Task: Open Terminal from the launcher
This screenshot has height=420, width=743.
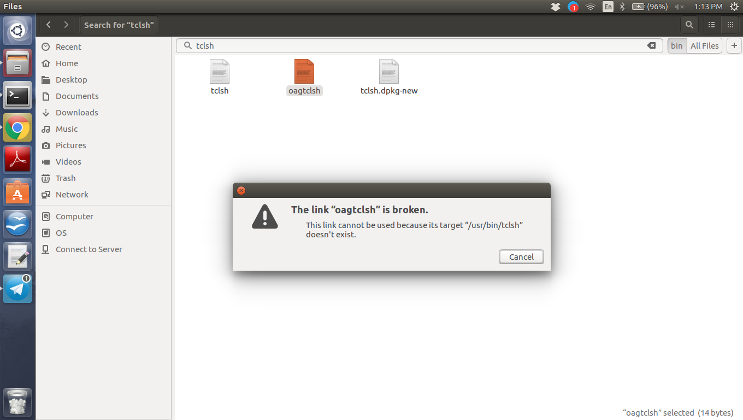Action: click(x=17, y=96)
